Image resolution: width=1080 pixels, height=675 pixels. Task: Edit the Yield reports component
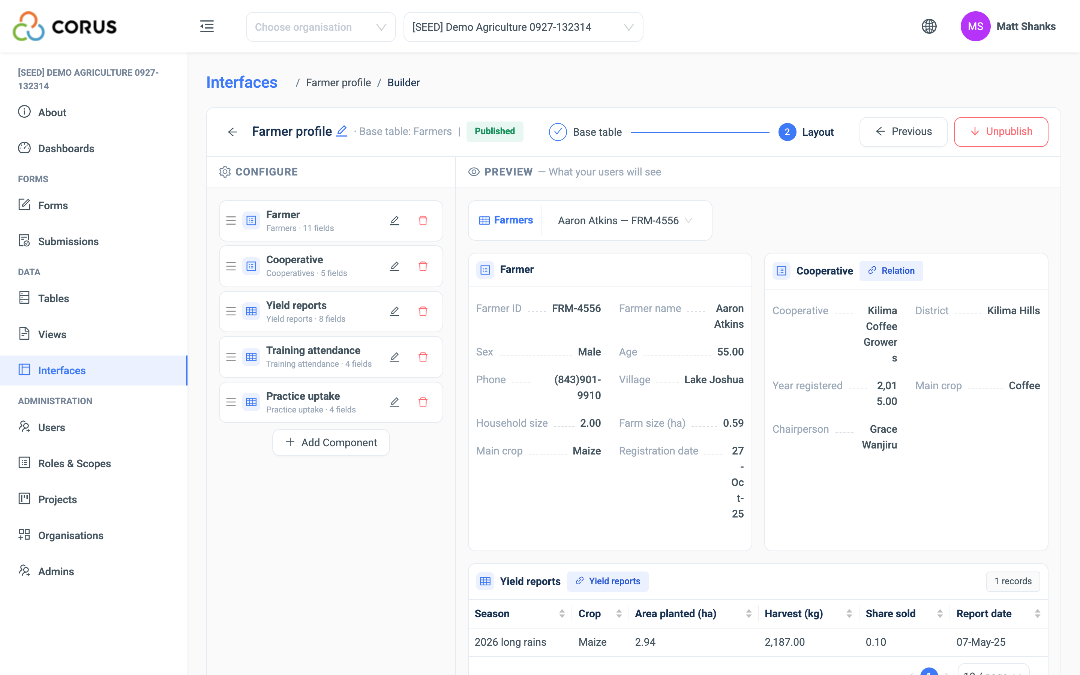point(394,311)
